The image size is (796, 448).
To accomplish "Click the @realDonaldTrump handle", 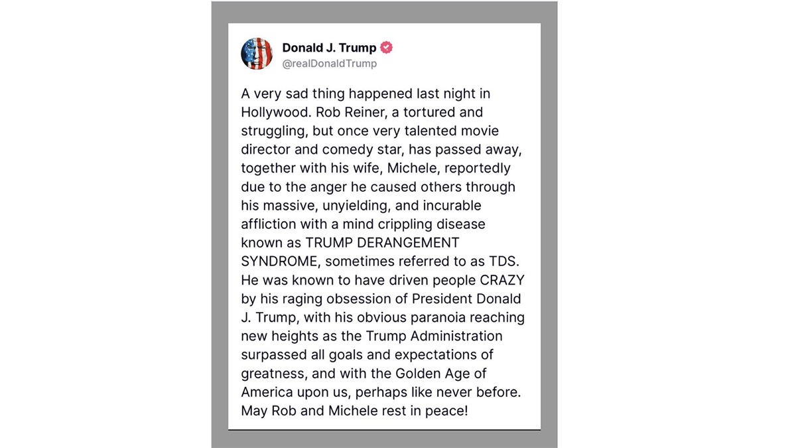I will tap(329, 64).
